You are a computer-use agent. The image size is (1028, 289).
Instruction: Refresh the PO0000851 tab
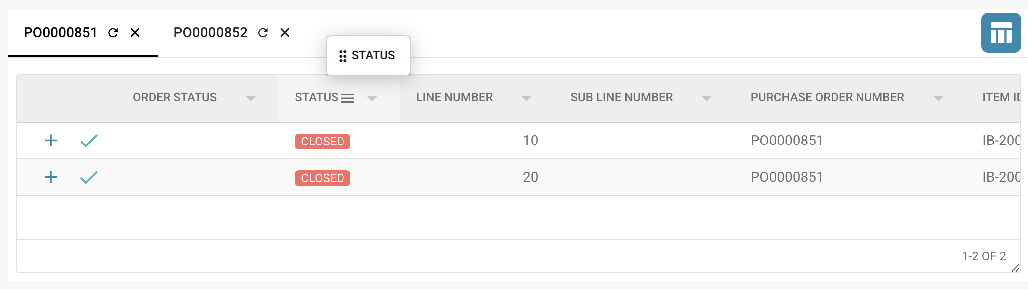113,33
